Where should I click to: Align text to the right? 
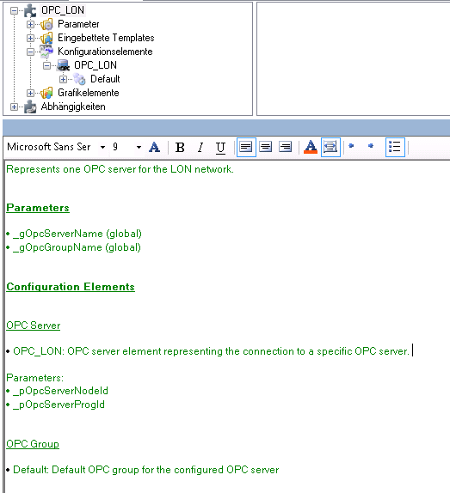[x=286, y=147]
